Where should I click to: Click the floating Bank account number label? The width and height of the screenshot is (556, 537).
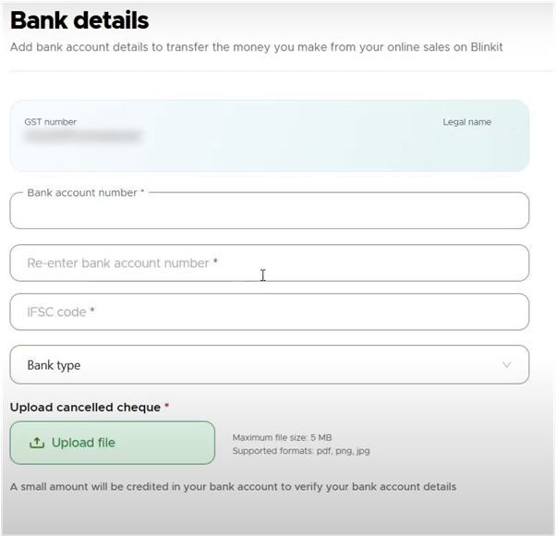tap(82, 193)
